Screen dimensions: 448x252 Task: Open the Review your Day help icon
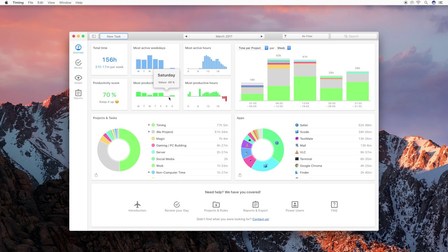[x=177, y=204]
